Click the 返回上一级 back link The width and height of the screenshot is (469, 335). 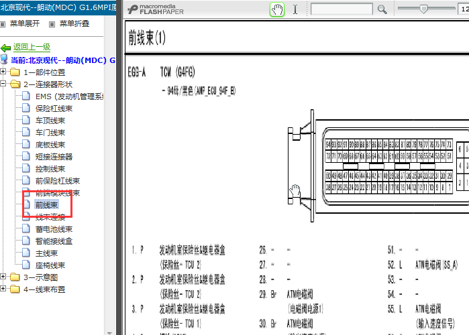(x=32, y=47)
